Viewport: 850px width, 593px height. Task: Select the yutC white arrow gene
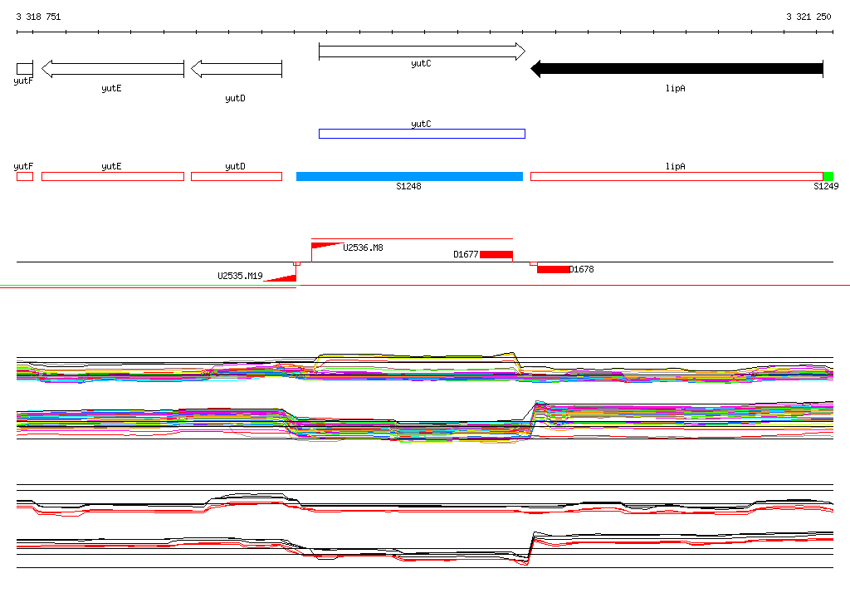422,51
